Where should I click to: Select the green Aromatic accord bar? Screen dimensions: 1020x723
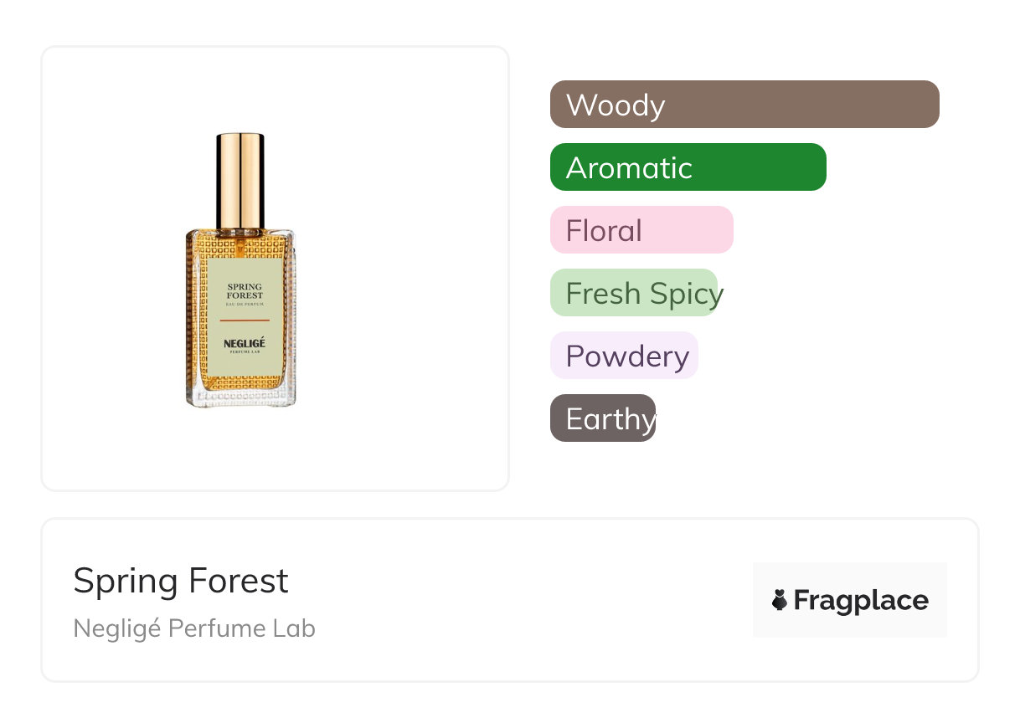pos(688,167)
